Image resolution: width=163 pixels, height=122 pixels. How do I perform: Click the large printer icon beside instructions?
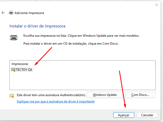(14, 37)
